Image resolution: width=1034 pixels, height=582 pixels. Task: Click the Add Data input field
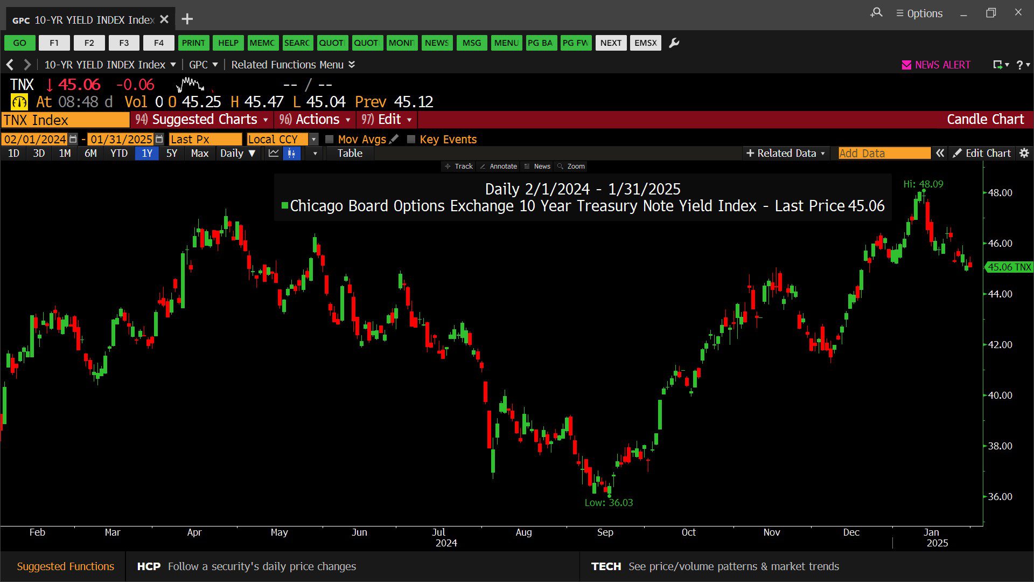(884, 154)
